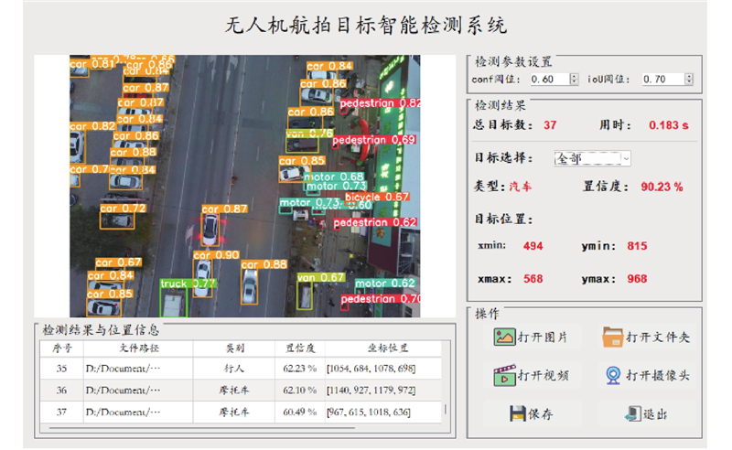Click the conf阈值 value field 0.60
This screenshot has width=732, height=450.
[550, 80]
